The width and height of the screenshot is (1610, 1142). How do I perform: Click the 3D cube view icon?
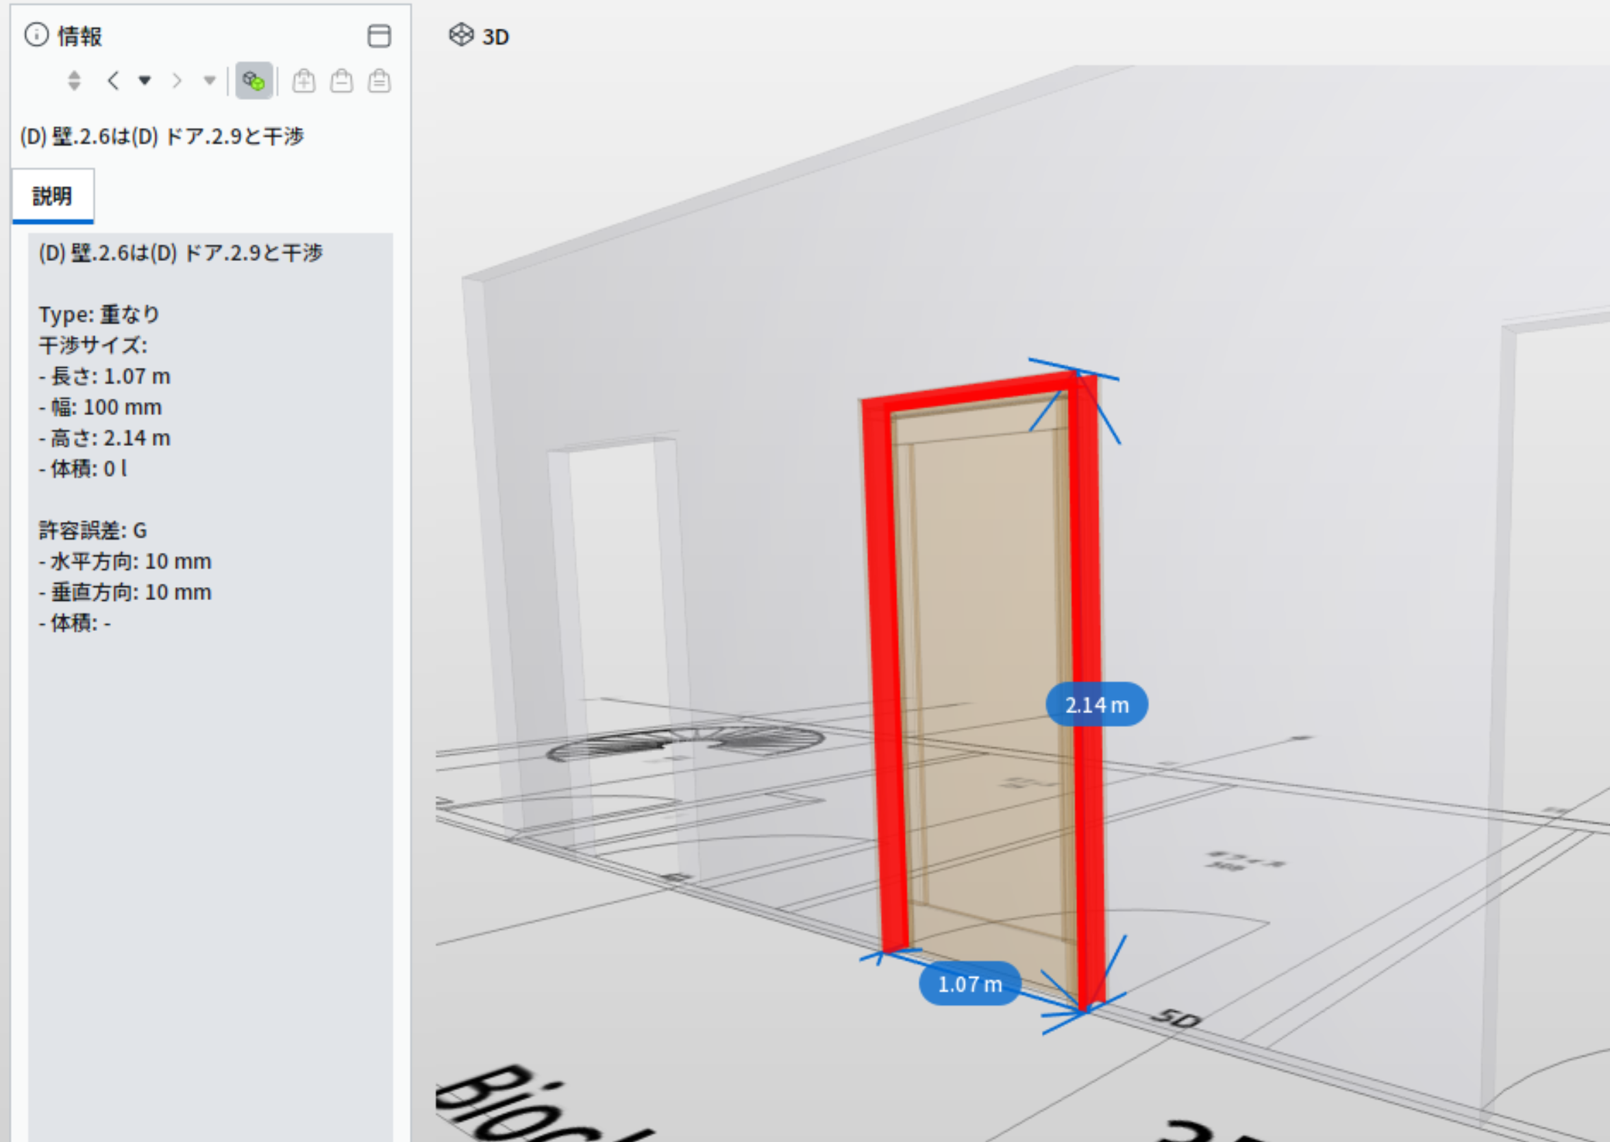[461, 34]
